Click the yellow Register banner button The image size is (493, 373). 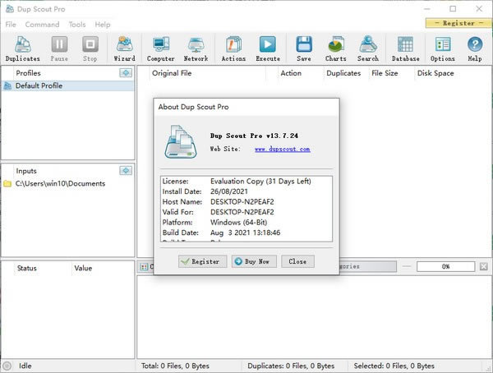click(x=458, y=23)
